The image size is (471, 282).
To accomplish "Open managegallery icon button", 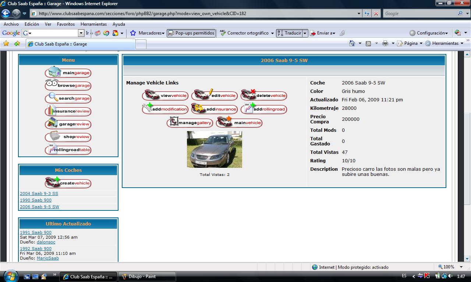I will tap(190, 123).
